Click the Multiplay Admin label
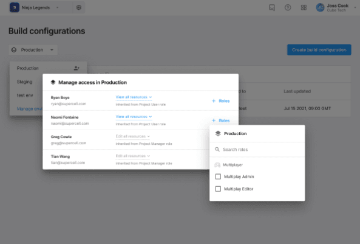This screenshot has width=360, height=244. pos(239,176)
